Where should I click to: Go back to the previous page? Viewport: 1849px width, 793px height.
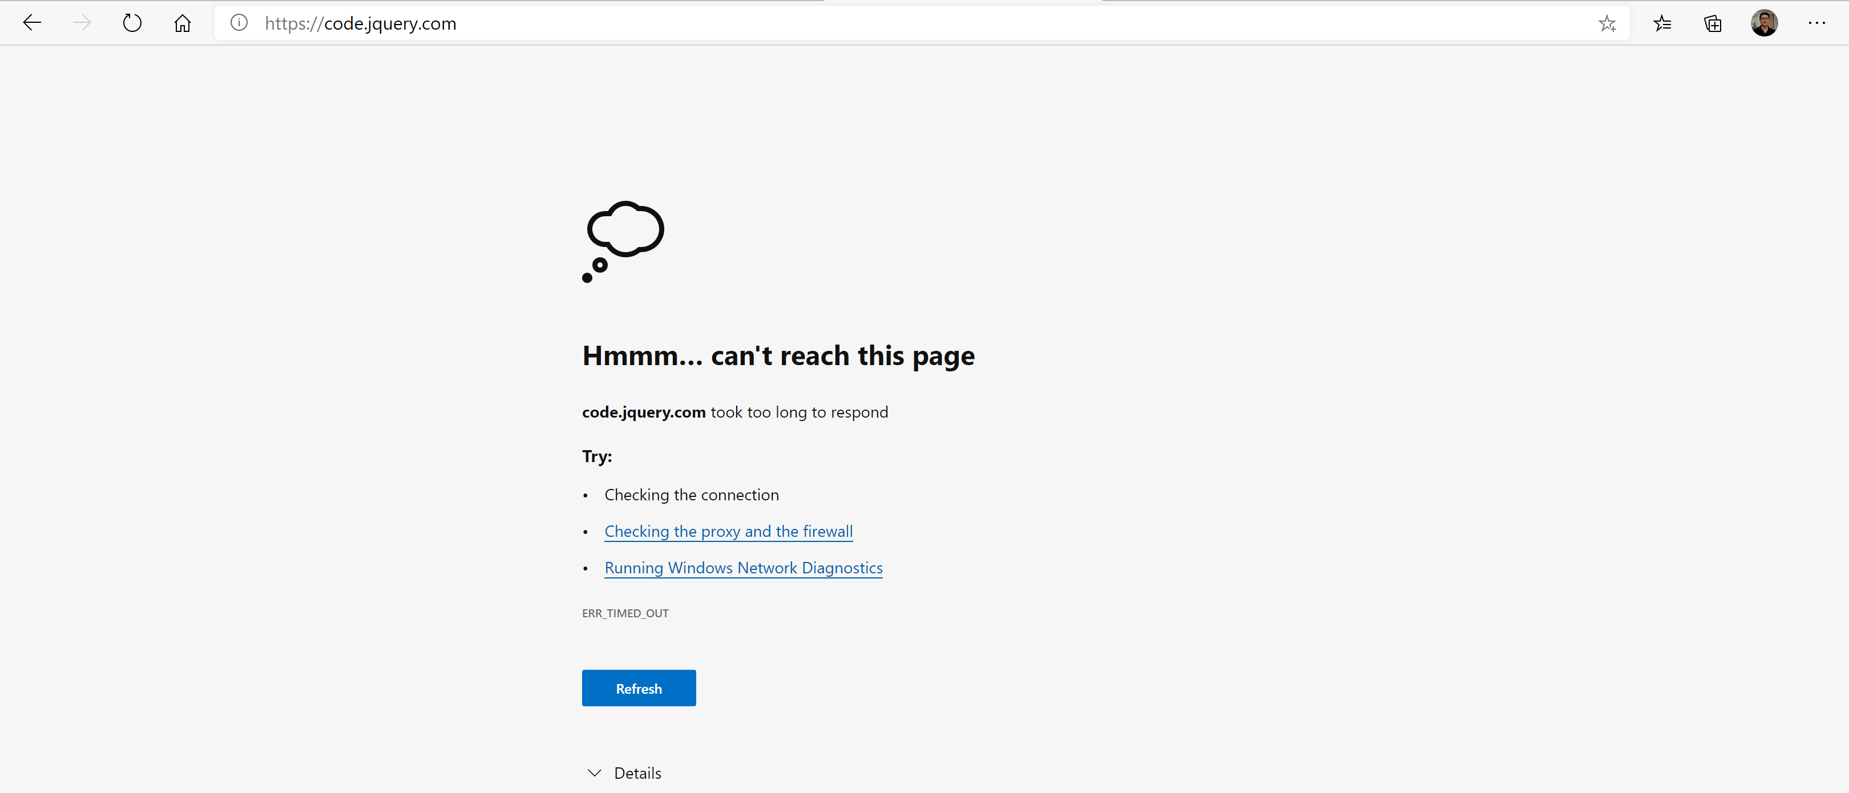click(33, 23)
